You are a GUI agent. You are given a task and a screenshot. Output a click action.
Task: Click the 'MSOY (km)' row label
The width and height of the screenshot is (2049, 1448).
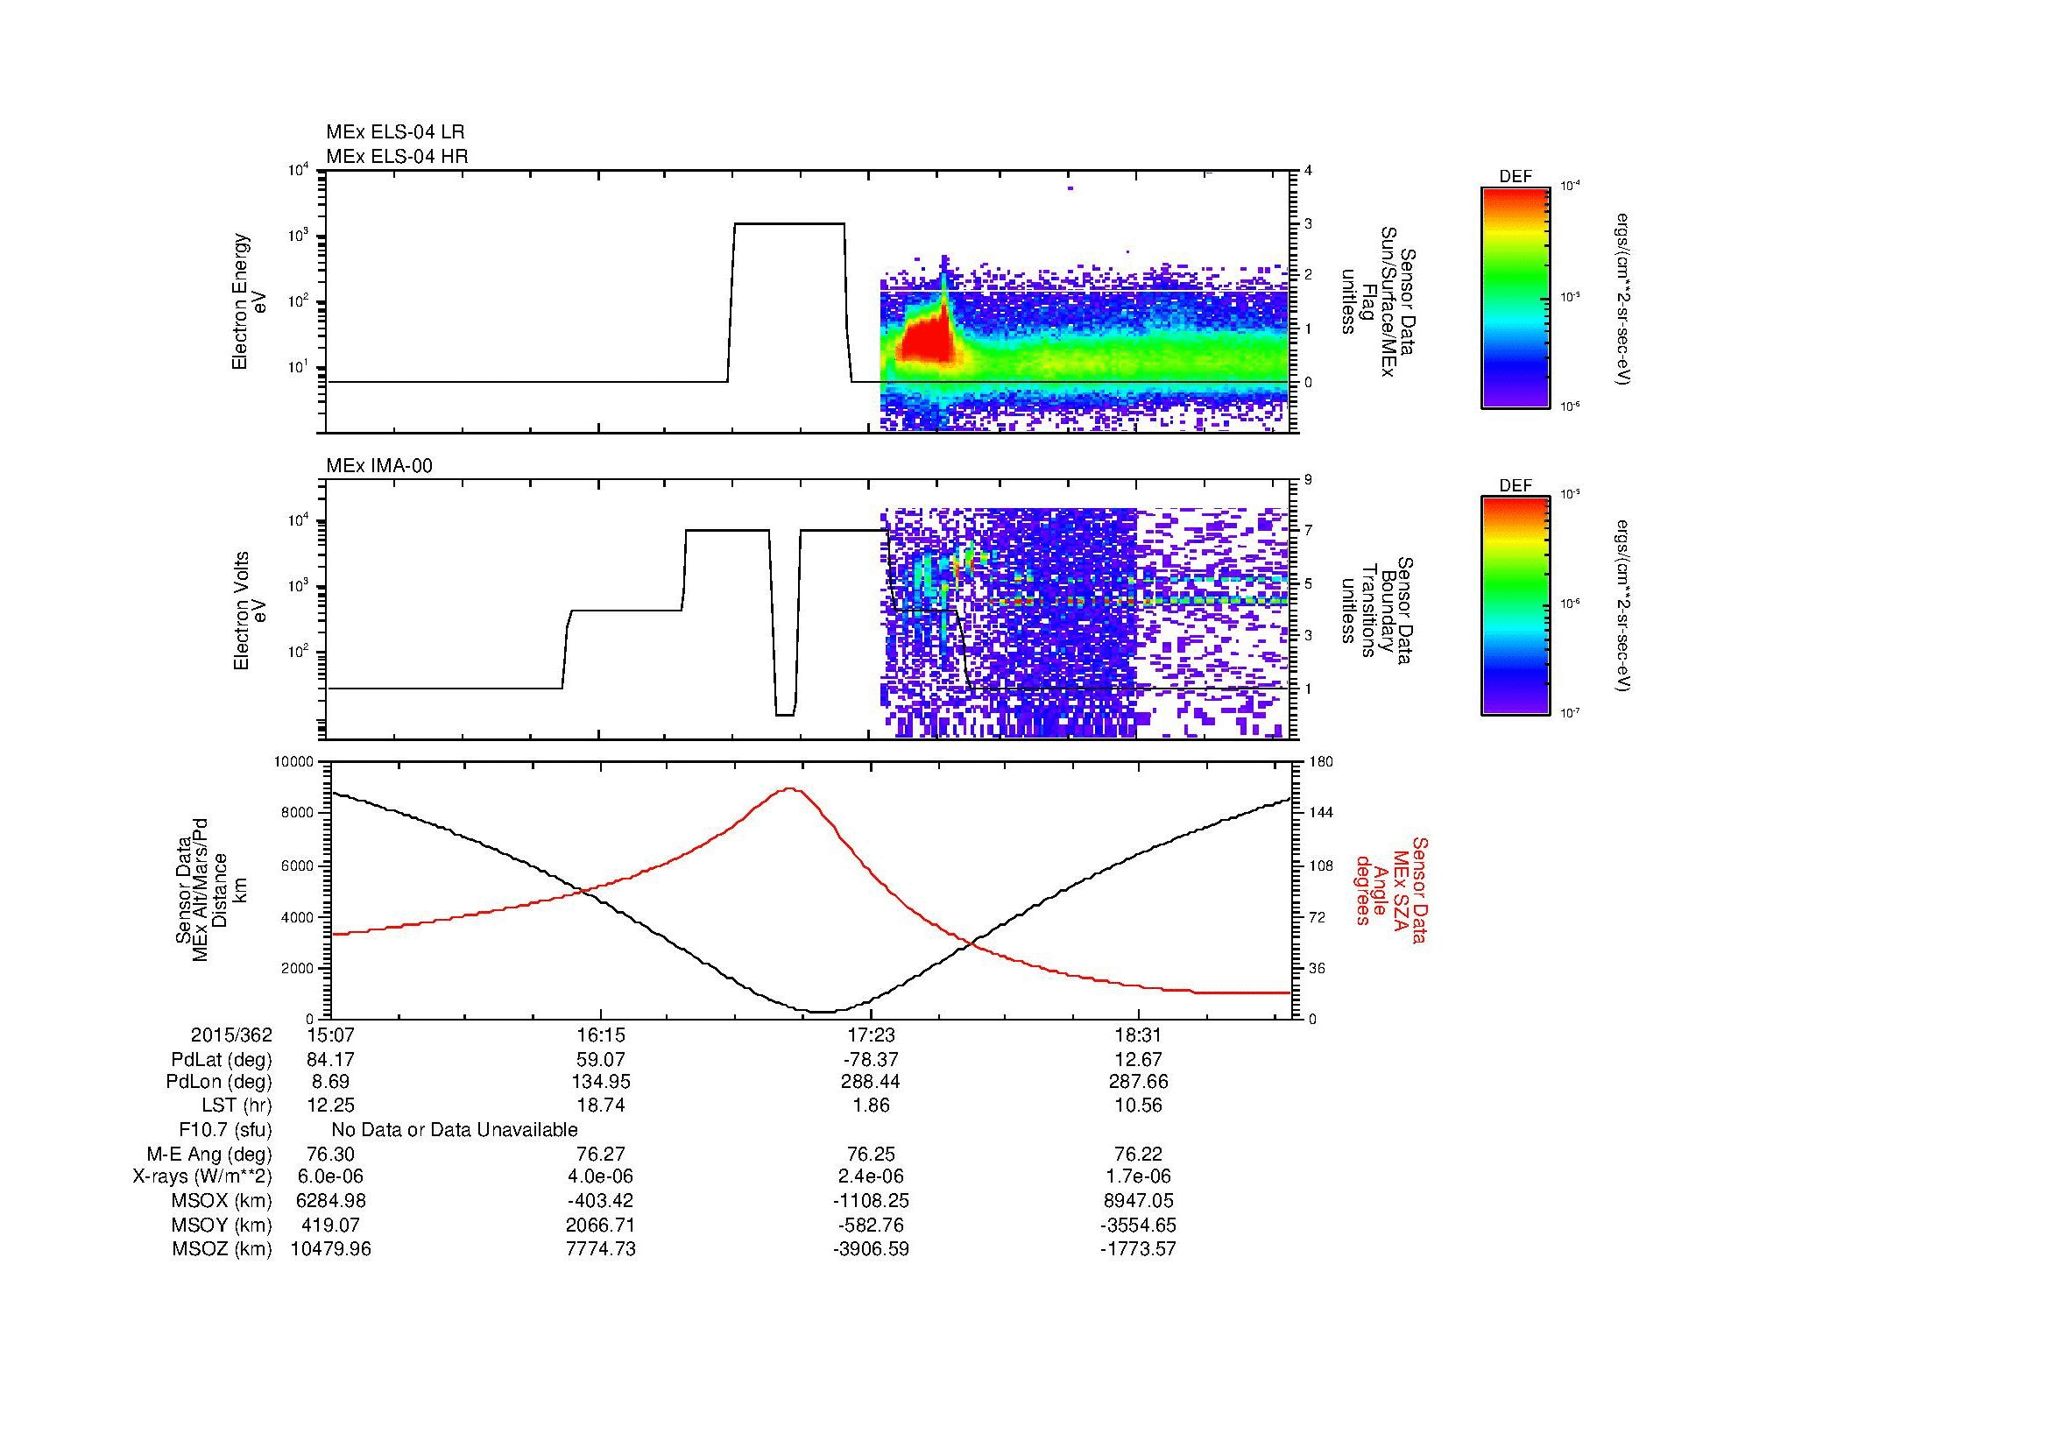pos(222,1226)
